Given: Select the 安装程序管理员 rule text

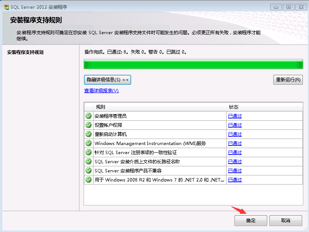Looking at the screenshot, I should click(x=111, y=116).
